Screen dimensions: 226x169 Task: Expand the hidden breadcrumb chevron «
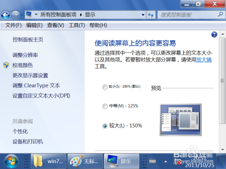point(36,14)
